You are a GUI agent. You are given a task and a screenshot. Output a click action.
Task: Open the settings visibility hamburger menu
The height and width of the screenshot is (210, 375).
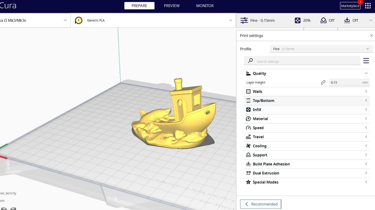coord(366,61)
